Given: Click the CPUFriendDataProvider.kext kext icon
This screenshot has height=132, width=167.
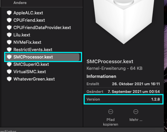Looking at the screenshot, I should click(x=9, y=27).
